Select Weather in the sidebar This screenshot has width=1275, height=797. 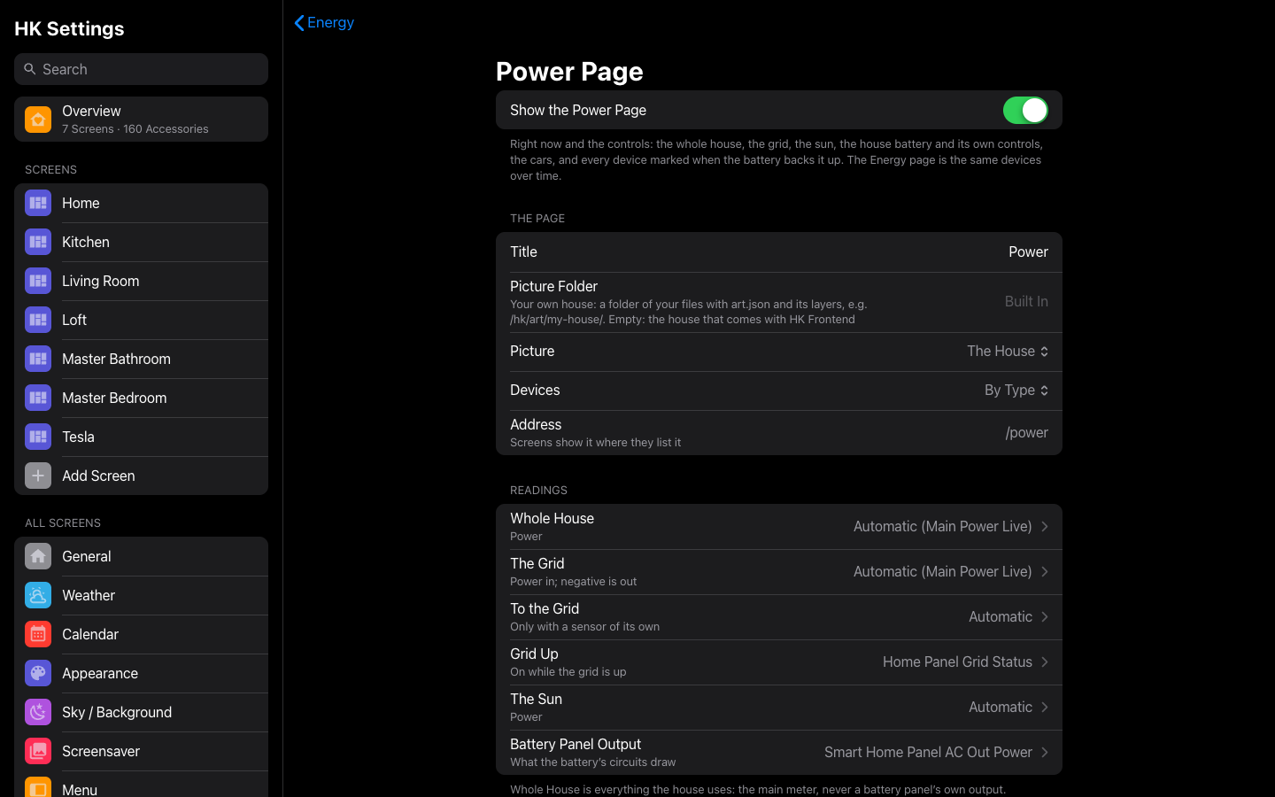141,595
